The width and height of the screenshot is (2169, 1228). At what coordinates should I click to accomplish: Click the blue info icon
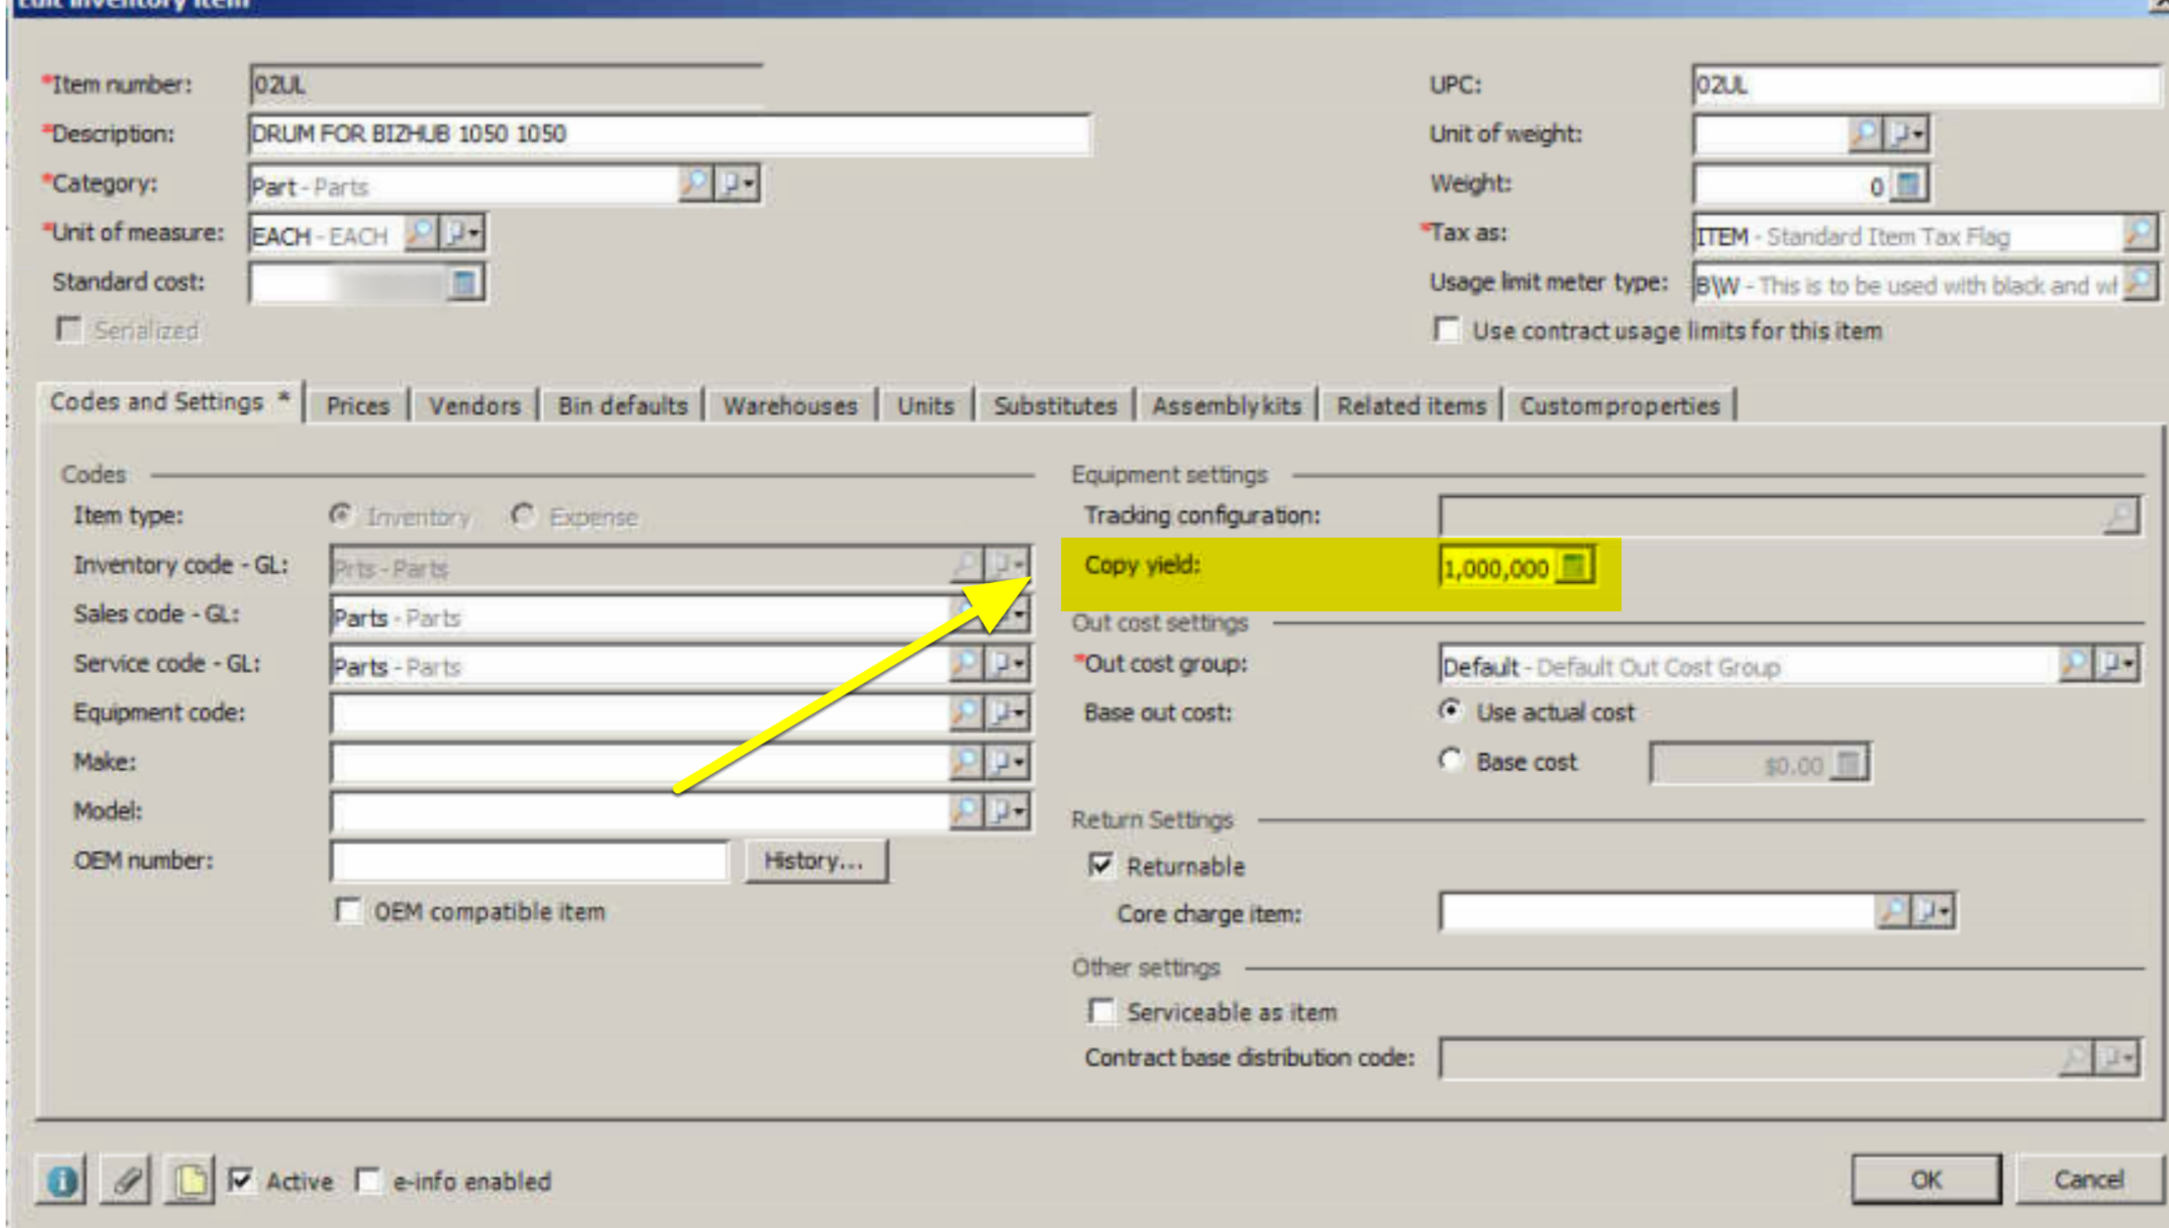61,1180
